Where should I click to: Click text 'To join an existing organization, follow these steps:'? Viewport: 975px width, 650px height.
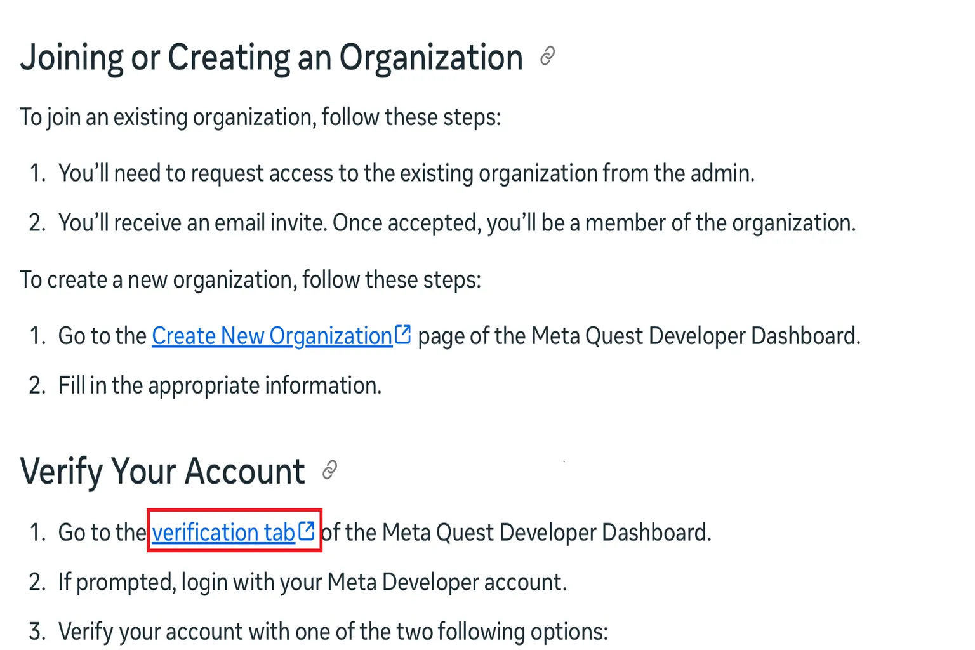coord(260,117)
